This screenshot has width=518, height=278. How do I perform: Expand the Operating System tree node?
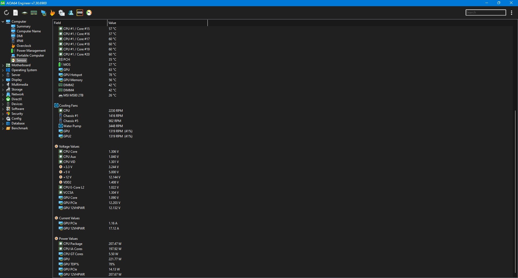[3, 70]
